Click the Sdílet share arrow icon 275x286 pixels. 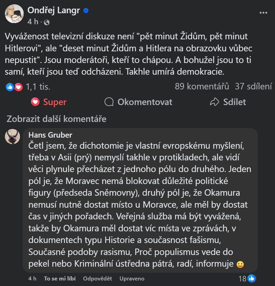click(x=215, y=102)
